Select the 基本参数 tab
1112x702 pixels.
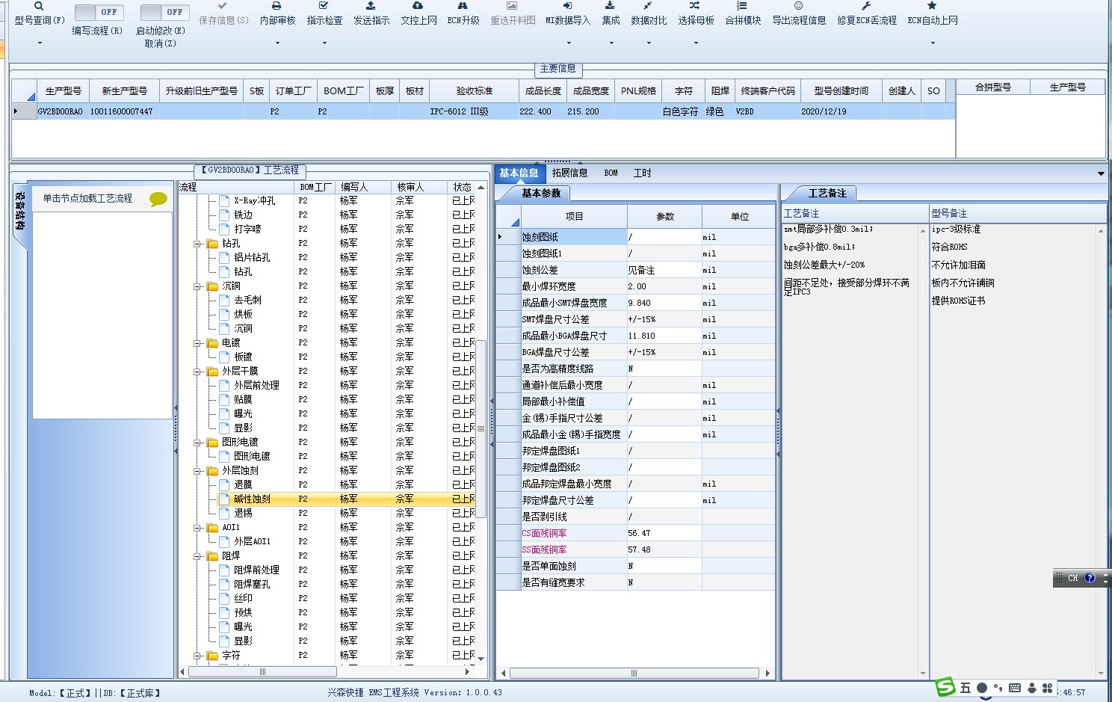tap(541, 193)
